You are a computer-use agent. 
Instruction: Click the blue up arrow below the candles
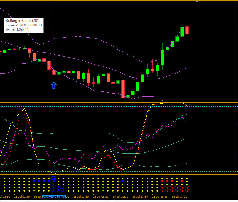click(x=54, y=85)
